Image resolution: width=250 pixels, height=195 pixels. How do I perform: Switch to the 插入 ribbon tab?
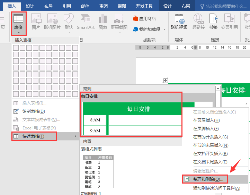pyautogui.click(x=12, y=6)
